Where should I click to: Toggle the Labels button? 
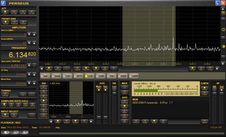[x=77, y=69]
